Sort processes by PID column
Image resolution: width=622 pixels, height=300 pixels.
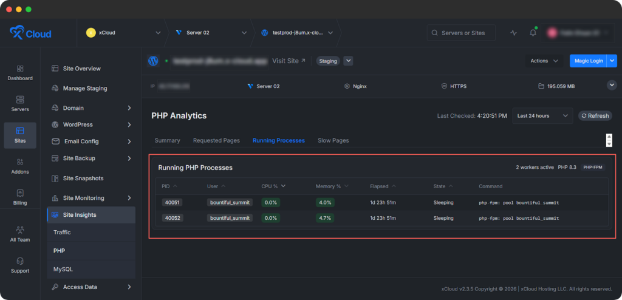(x=169, y=186)
